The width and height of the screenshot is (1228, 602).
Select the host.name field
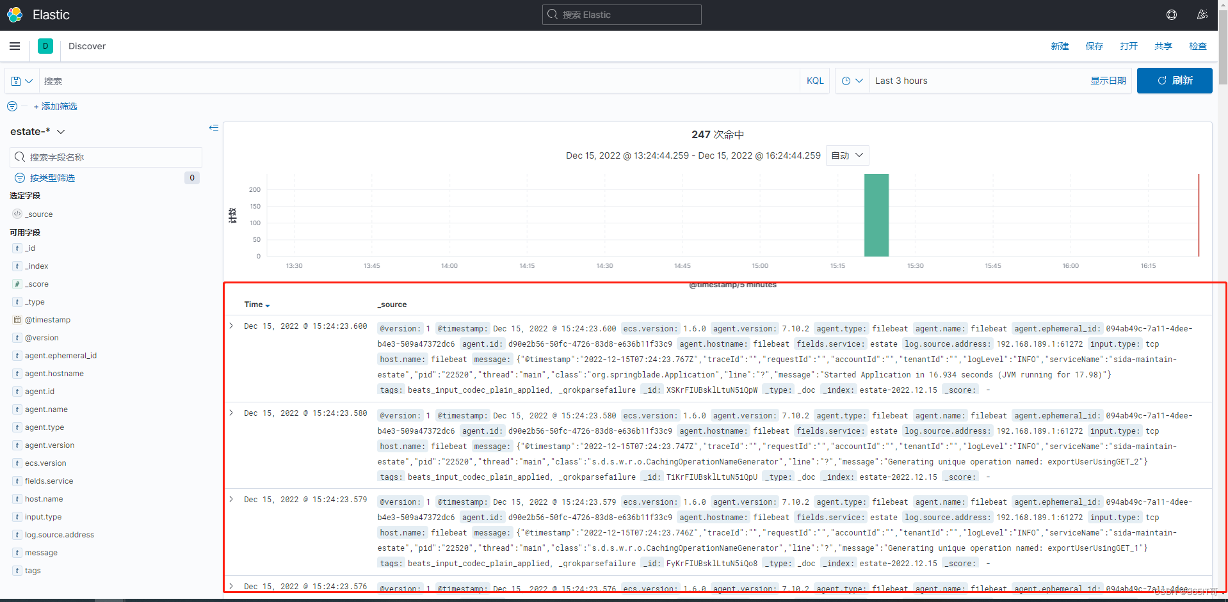pyautogui.click(x=44, y=499)
